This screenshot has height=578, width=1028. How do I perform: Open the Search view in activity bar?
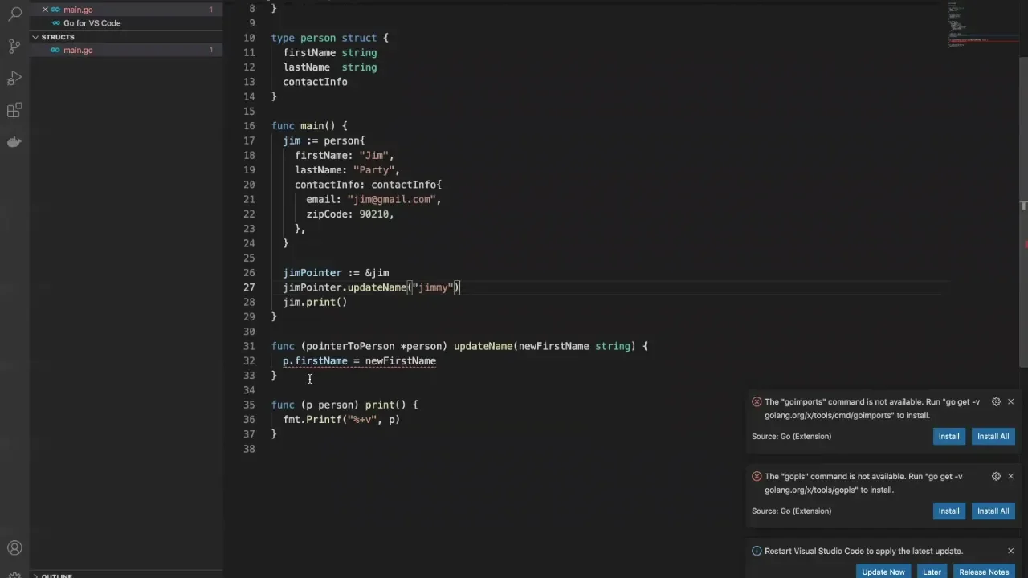pos(14,14)
